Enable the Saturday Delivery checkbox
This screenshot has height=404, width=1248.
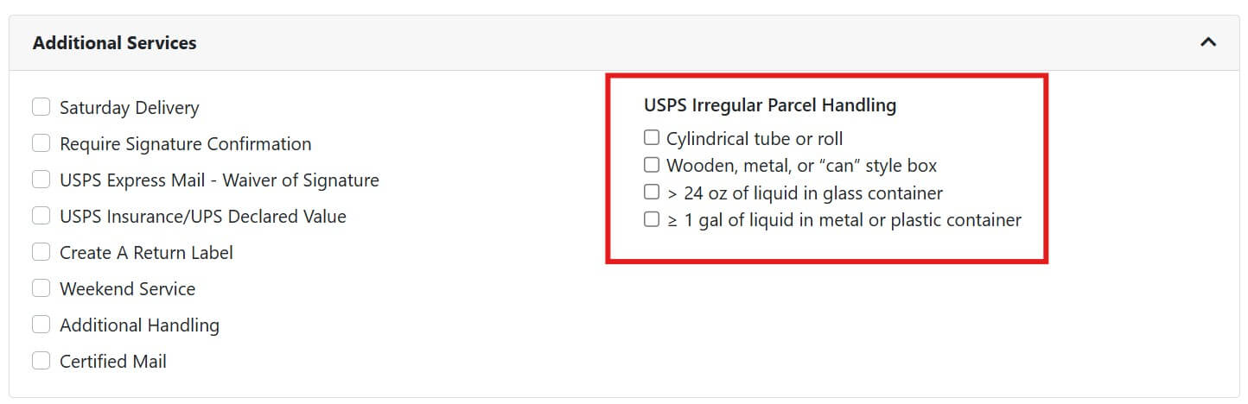click(x=41, y=107)
